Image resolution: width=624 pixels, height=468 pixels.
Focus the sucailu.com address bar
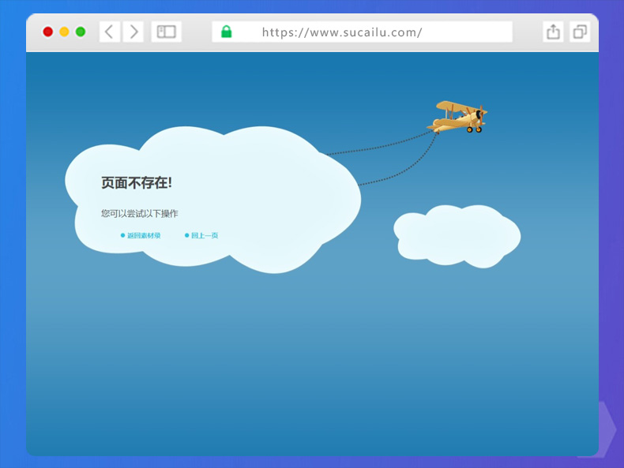[x=363, y=32]
